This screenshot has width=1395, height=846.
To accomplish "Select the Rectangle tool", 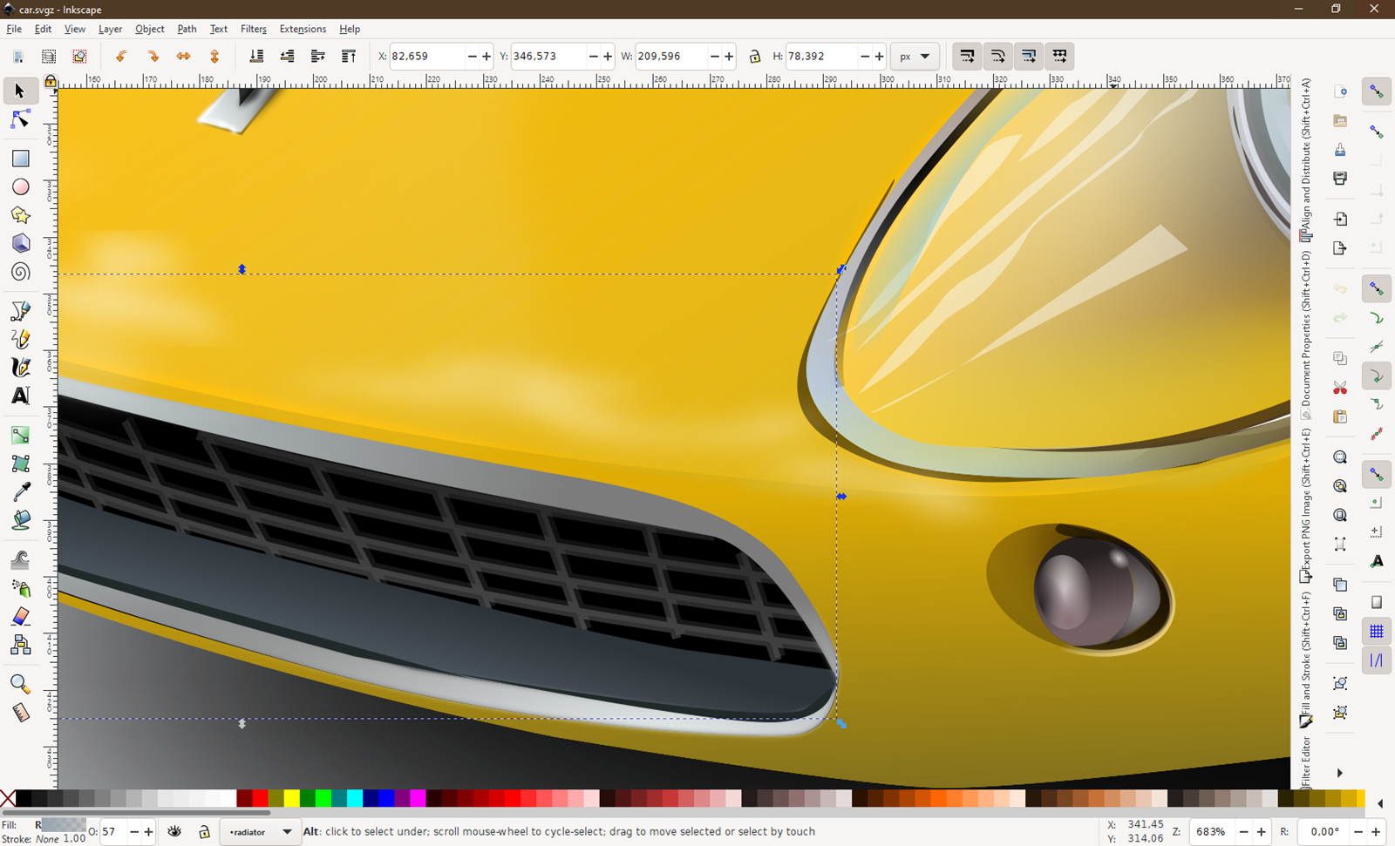I will tap(20, 159).
